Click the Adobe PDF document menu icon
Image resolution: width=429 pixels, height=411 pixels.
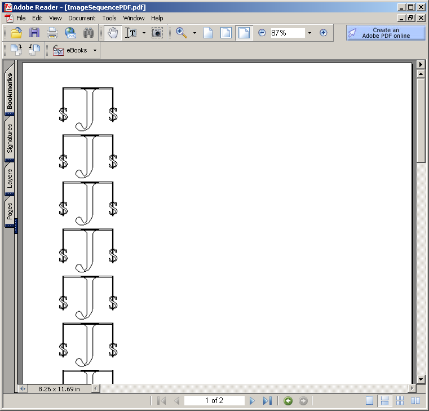[9, 18]
